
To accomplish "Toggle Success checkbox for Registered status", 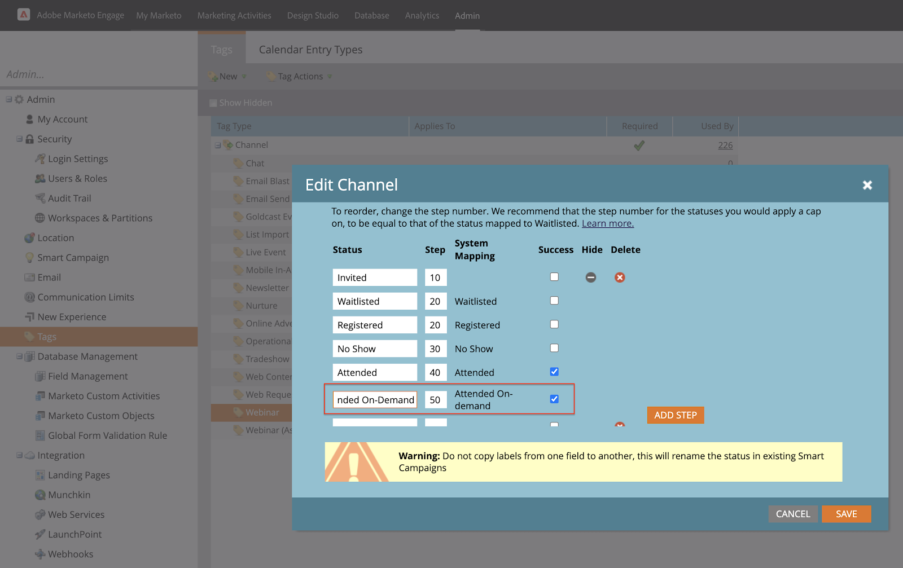I will [554, 324].
